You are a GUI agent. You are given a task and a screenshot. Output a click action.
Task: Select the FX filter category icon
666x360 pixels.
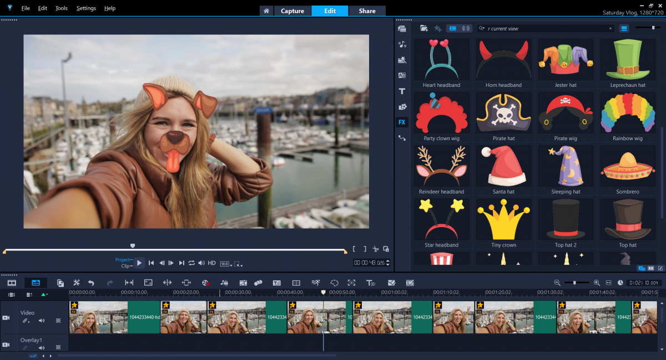click(402, 122)
